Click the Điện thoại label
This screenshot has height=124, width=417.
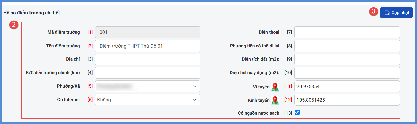point(269,32)
